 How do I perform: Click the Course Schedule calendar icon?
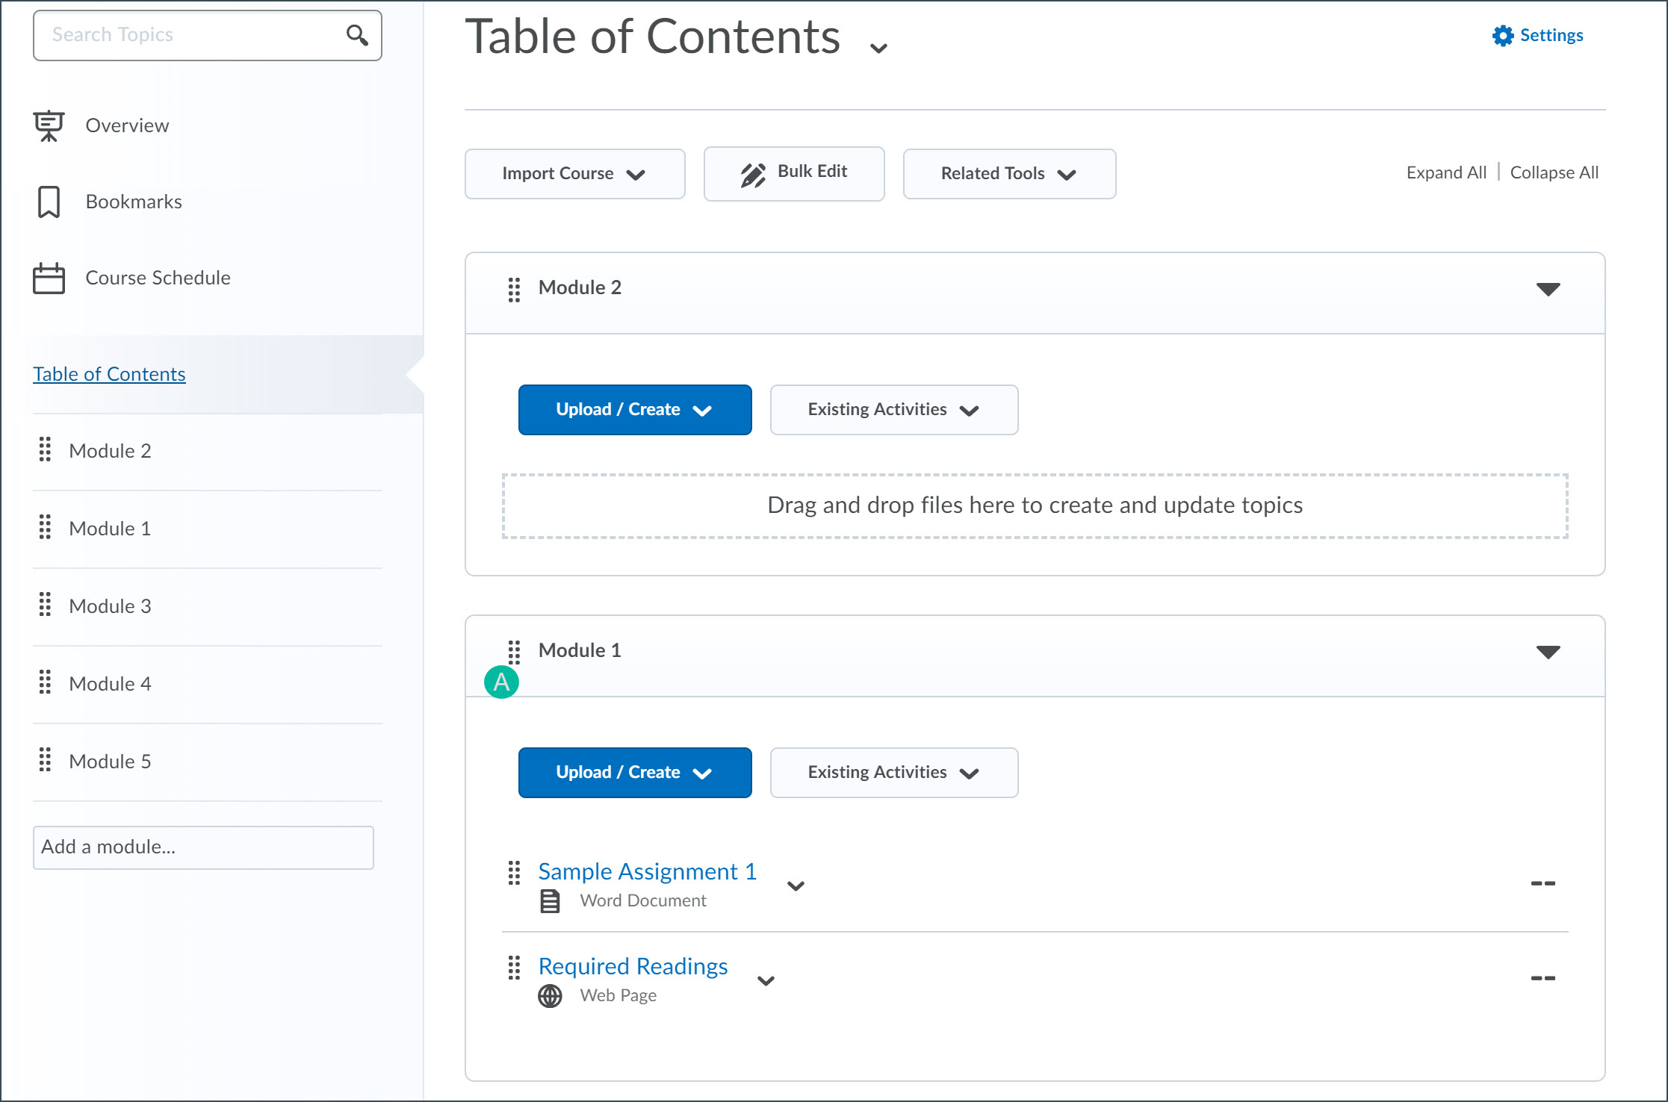click(x=49, y=278)
